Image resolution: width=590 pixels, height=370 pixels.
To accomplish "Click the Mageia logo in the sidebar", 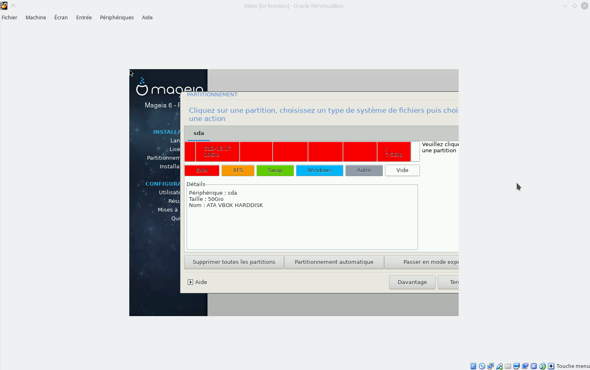I will (170, 86).
